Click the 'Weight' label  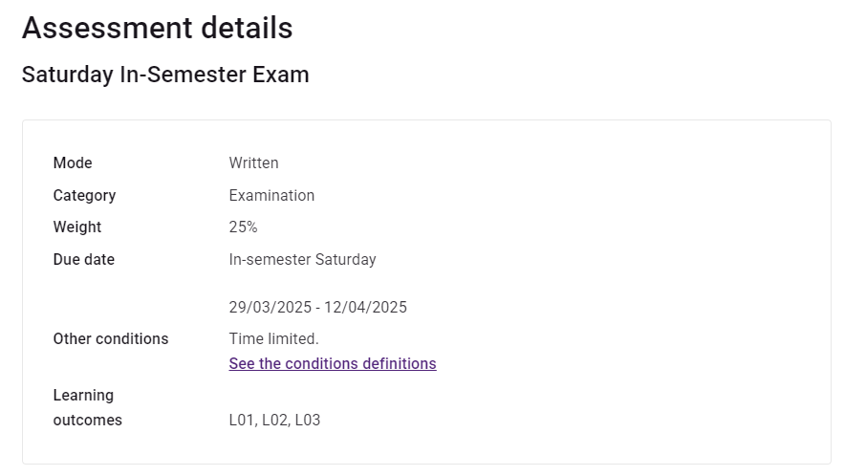[x=77, y=227]
